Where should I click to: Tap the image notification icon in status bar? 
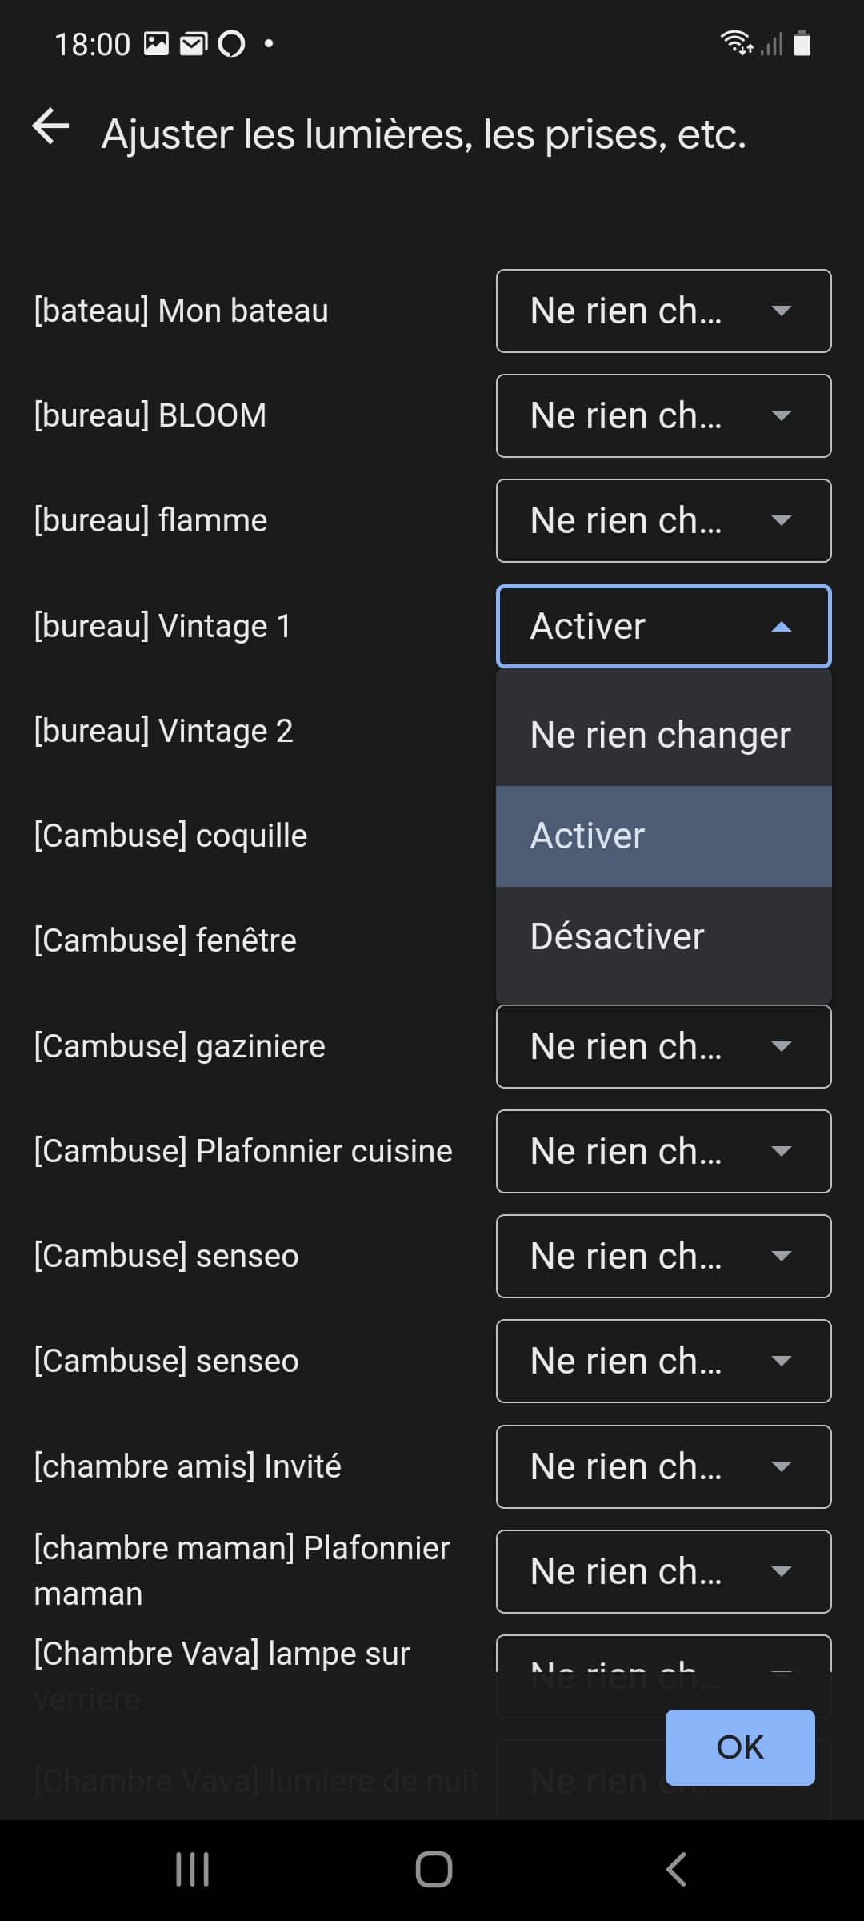click(x=156, y=43)
